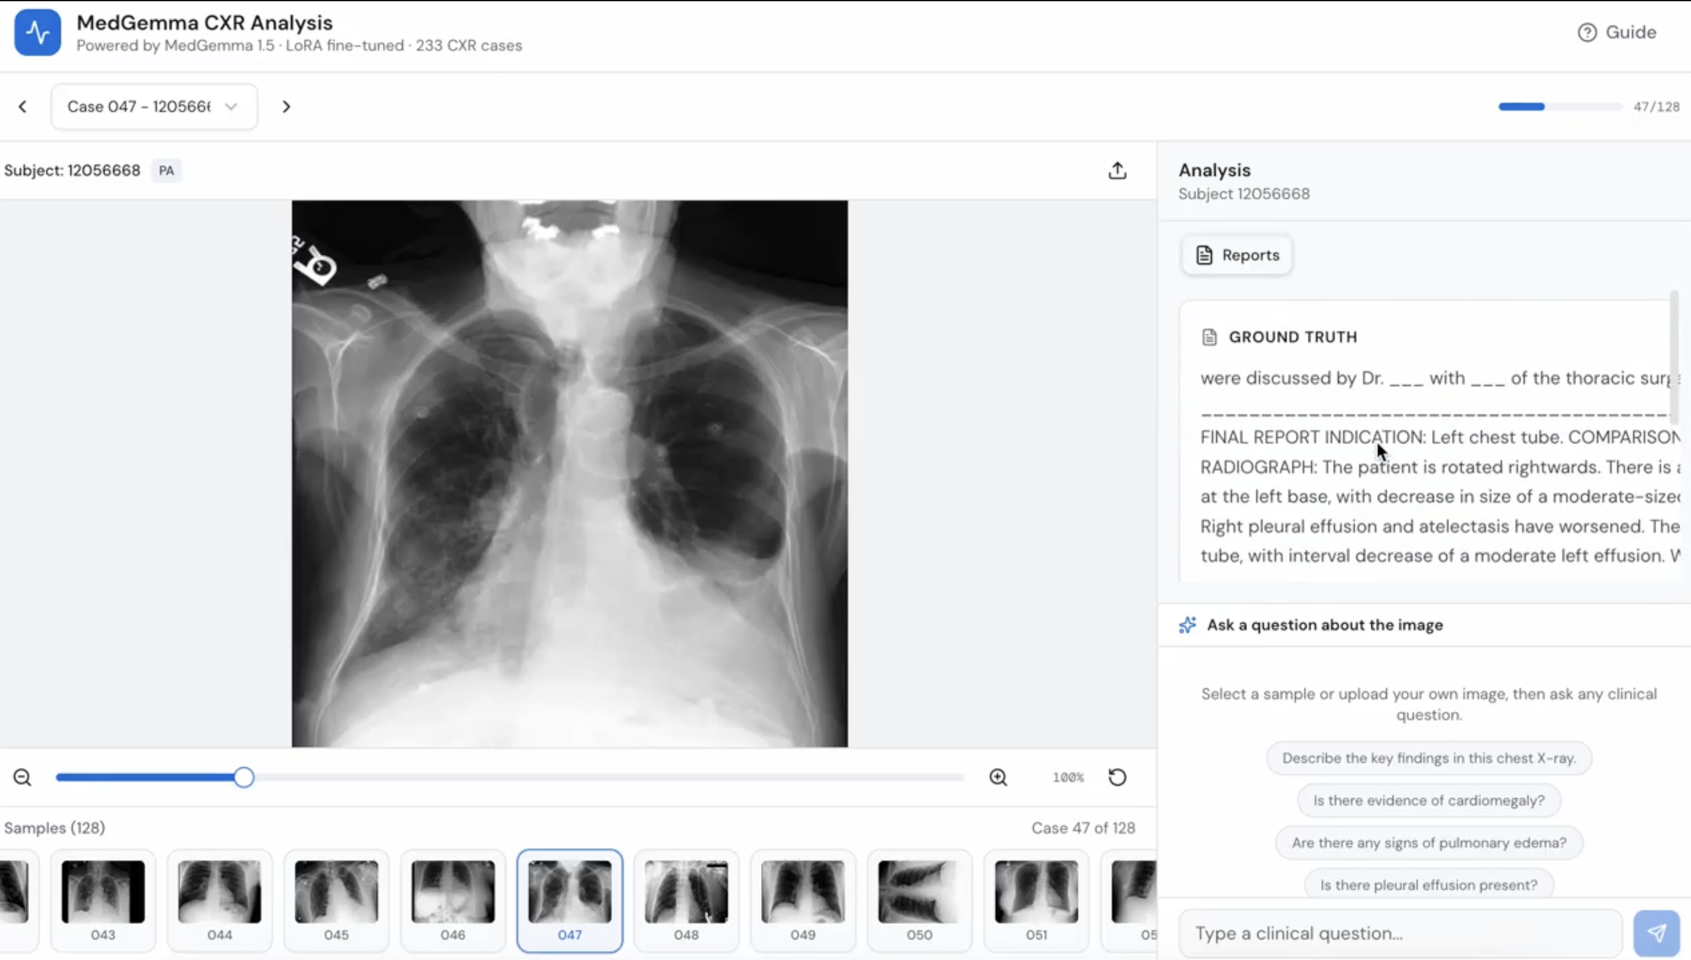1691x960 pixels.
Task: Go to next case with right arrow
Action: pyautogui.click(x=286, y=107)
